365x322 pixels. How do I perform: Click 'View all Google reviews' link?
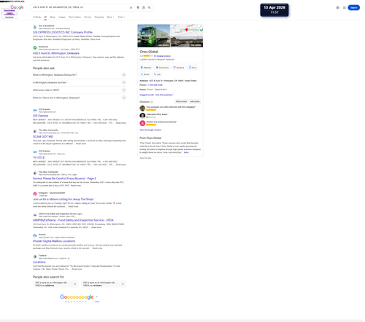point(150,130)
